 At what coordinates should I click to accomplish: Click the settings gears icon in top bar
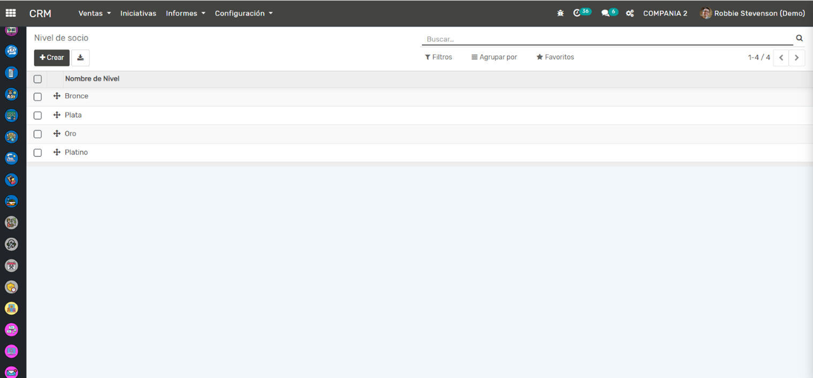pos(630,13)
